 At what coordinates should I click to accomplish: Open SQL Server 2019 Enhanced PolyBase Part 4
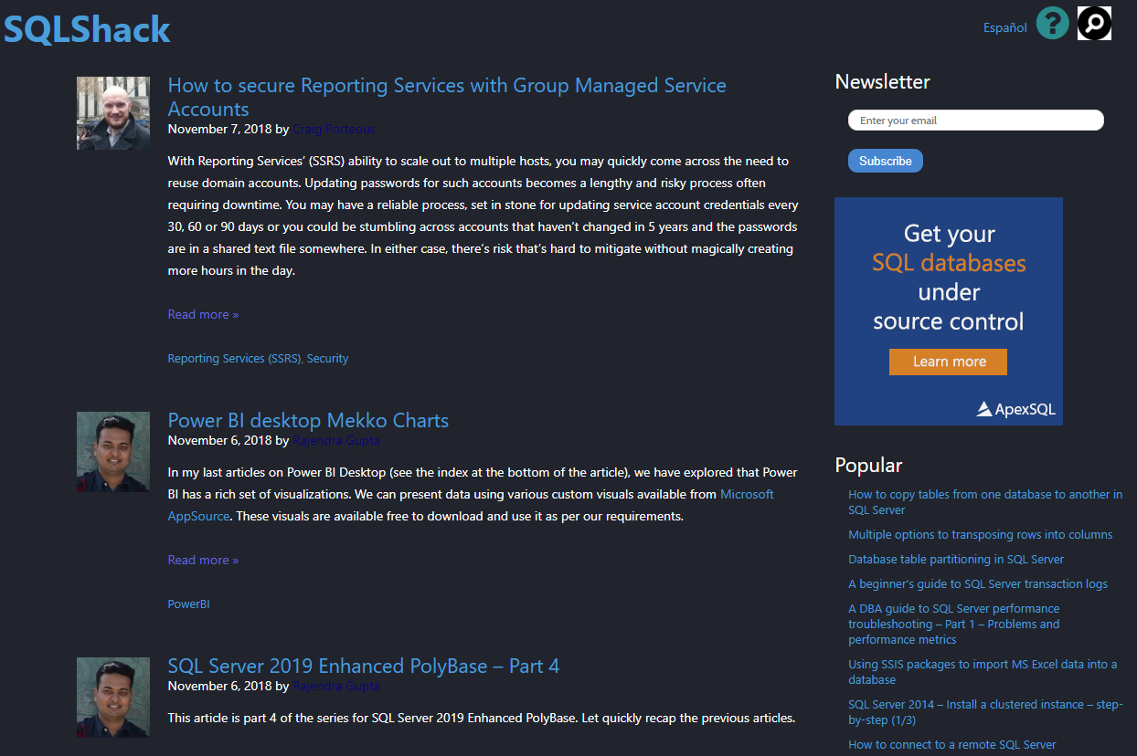click(364, 667)
